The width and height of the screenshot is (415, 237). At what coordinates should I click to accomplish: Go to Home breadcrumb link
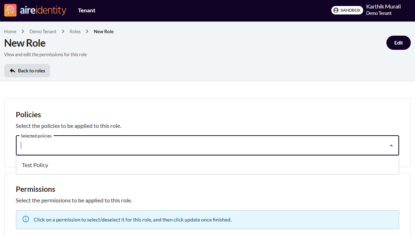tap(10, 31)
